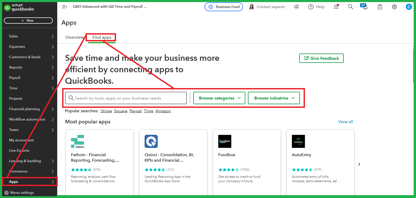Expand the Sales menu chevron
The width and height of the screenshot is (416, 198).
point(53,36)
